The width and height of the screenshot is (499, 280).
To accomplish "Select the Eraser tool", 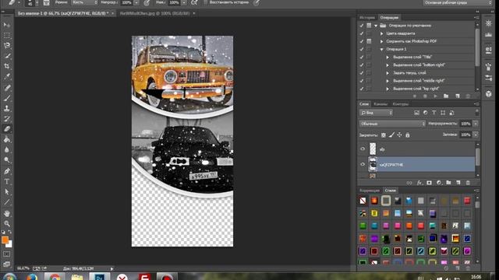I will tap(7, 129).
